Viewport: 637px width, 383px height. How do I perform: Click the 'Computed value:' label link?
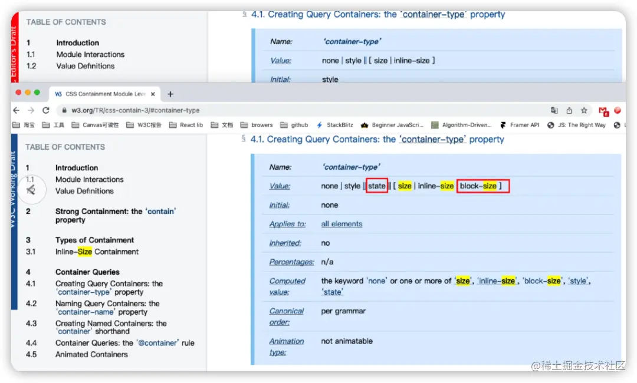[287, 286]
